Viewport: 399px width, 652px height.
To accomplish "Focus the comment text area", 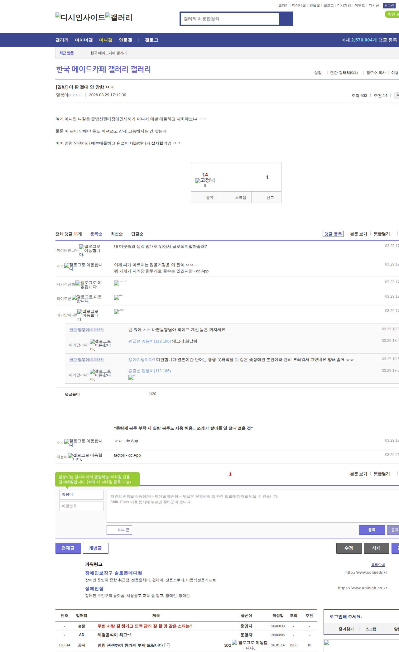I will 253,506.
